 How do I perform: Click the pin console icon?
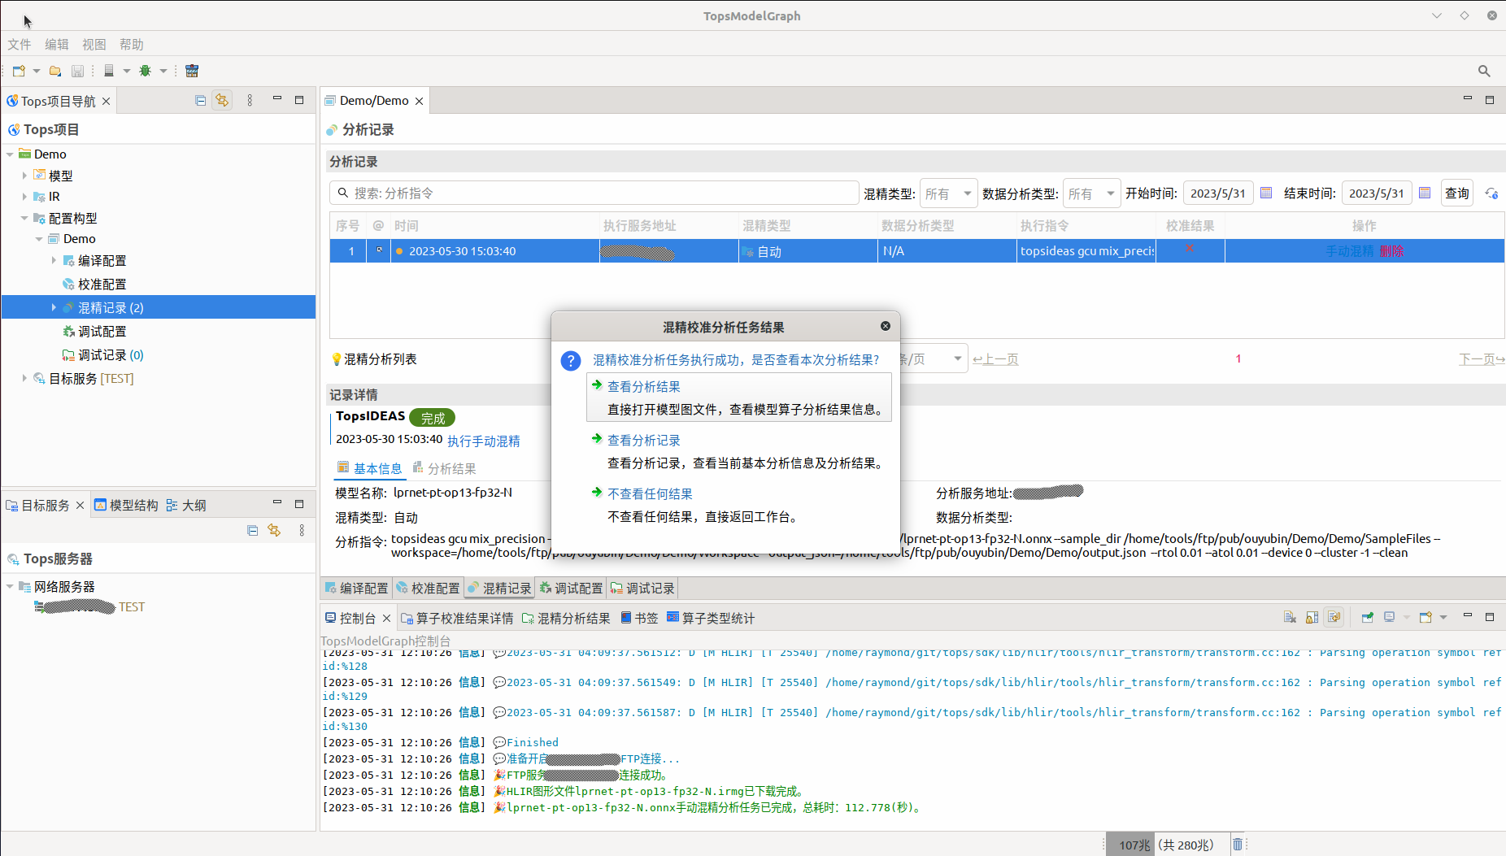pyautogui.click(x=1368, y=618)
